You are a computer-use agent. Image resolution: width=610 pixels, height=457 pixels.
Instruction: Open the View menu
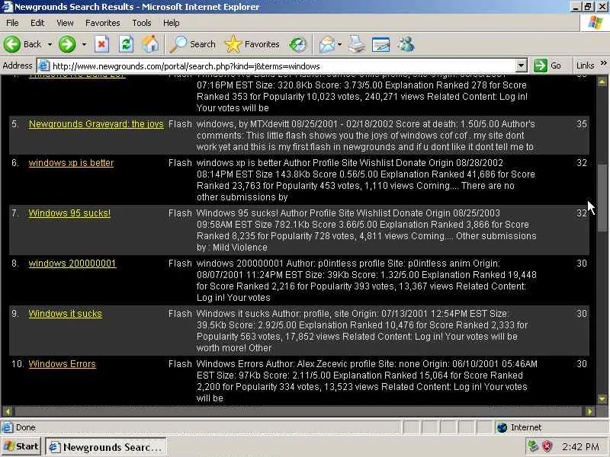click(65, 23)
